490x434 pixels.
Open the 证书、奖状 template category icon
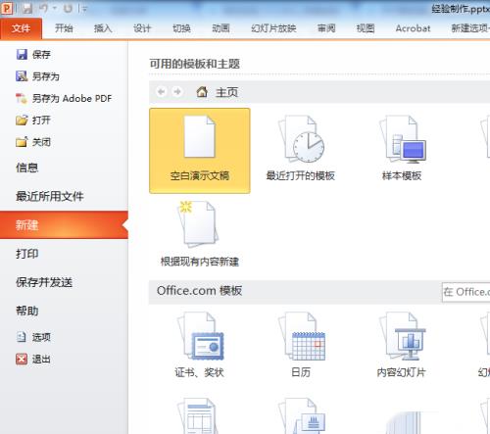click(x=200, y=336)
